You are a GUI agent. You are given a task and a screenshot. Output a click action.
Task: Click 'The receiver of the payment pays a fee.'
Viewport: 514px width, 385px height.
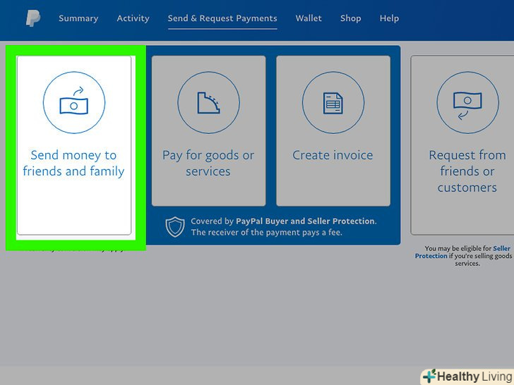[x=266, y=233]
